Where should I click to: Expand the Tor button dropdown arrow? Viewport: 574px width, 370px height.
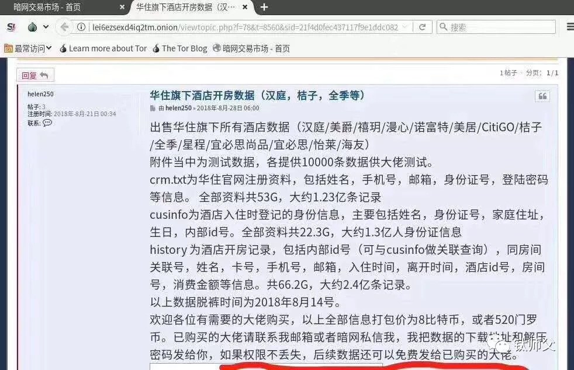tap(46, 27)
